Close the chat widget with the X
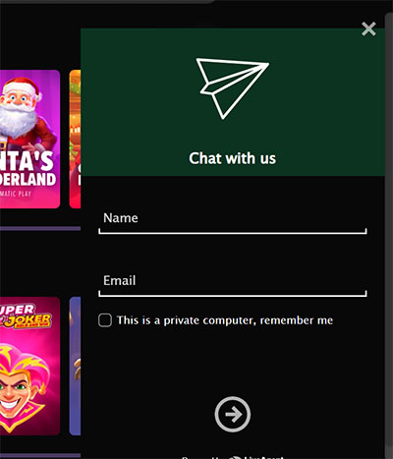Viewport: 393px width, 459px height. click(x=368, y=29)
